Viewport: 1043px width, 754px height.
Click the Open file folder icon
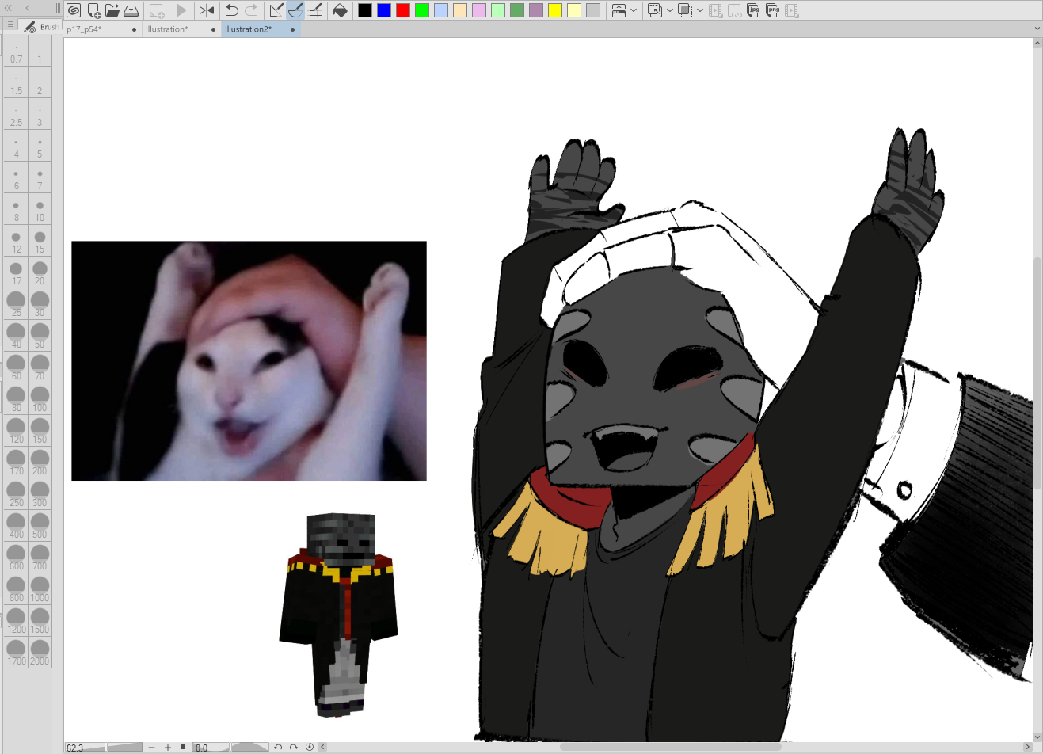(112, 10)
